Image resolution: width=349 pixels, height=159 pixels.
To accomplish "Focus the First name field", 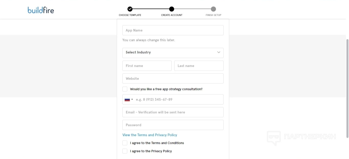I will (x=147, y=66).
